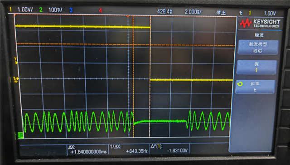
Task: Select the red channel 4 label
Action: [x=101, y=10]
